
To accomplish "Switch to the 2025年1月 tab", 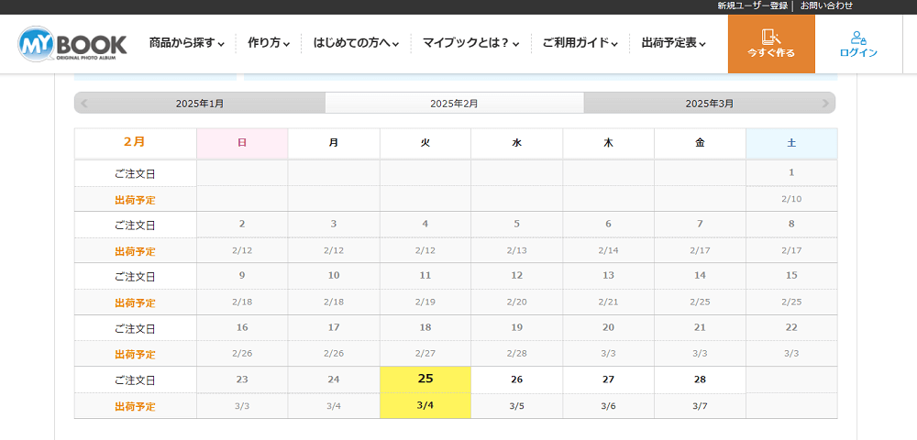I will pyautogui.click(x=200, y=104).
